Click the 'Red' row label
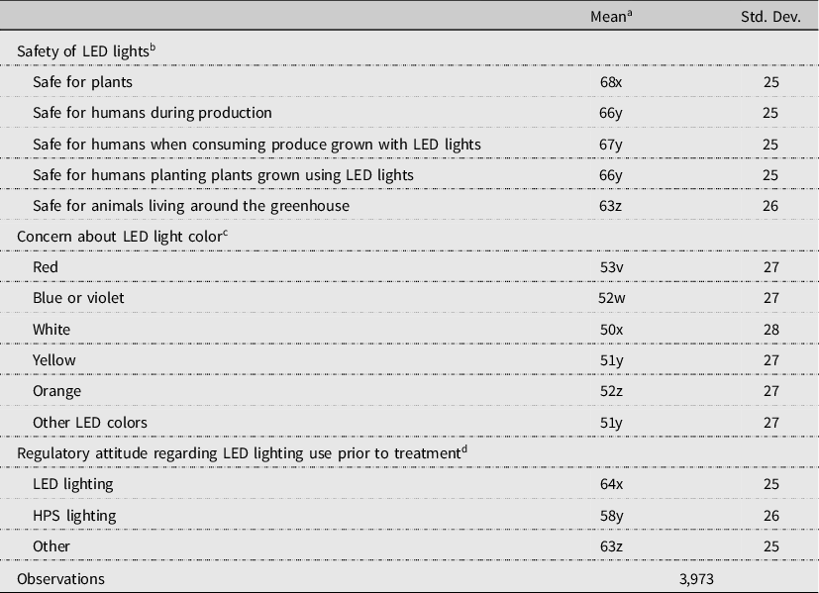819x593 pixels. coord(47,267)
